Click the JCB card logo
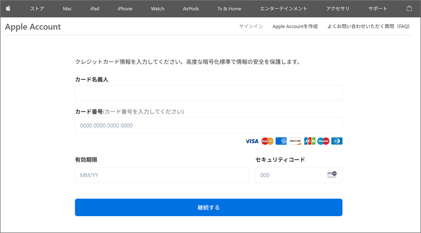This screenshot has width=421, height=233. (x=309, y=141)
